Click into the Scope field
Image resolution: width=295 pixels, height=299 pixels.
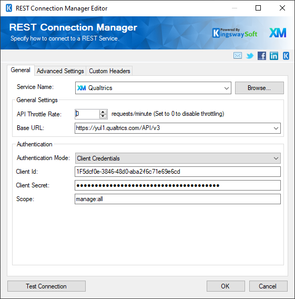(x=178, y=199)
